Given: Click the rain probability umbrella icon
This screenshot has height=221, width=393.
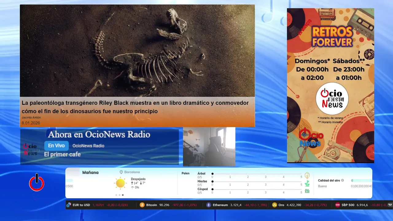Looking at the screenshot, I should coord(132,188).
